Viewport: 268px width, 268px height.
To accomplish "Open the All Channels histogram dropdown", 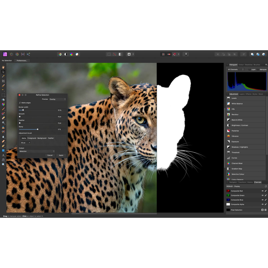I will pyautogui.click(x=236, y=69).
